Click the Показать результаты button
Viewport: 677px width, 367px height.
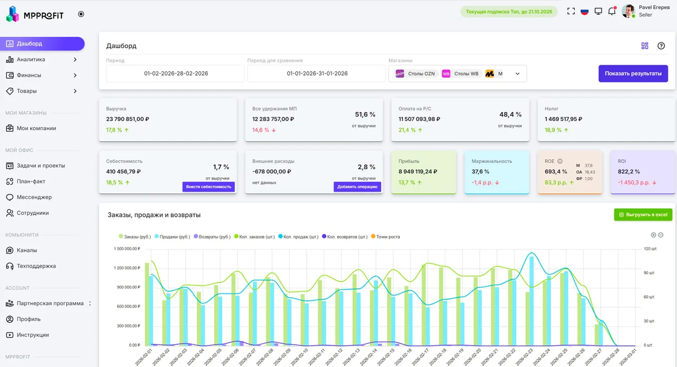[633, 74]
